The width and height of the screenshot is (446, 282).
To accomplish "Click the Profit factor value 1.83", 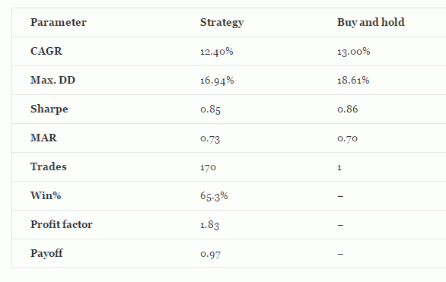I will pyautogui.click(x=209, y=225).
